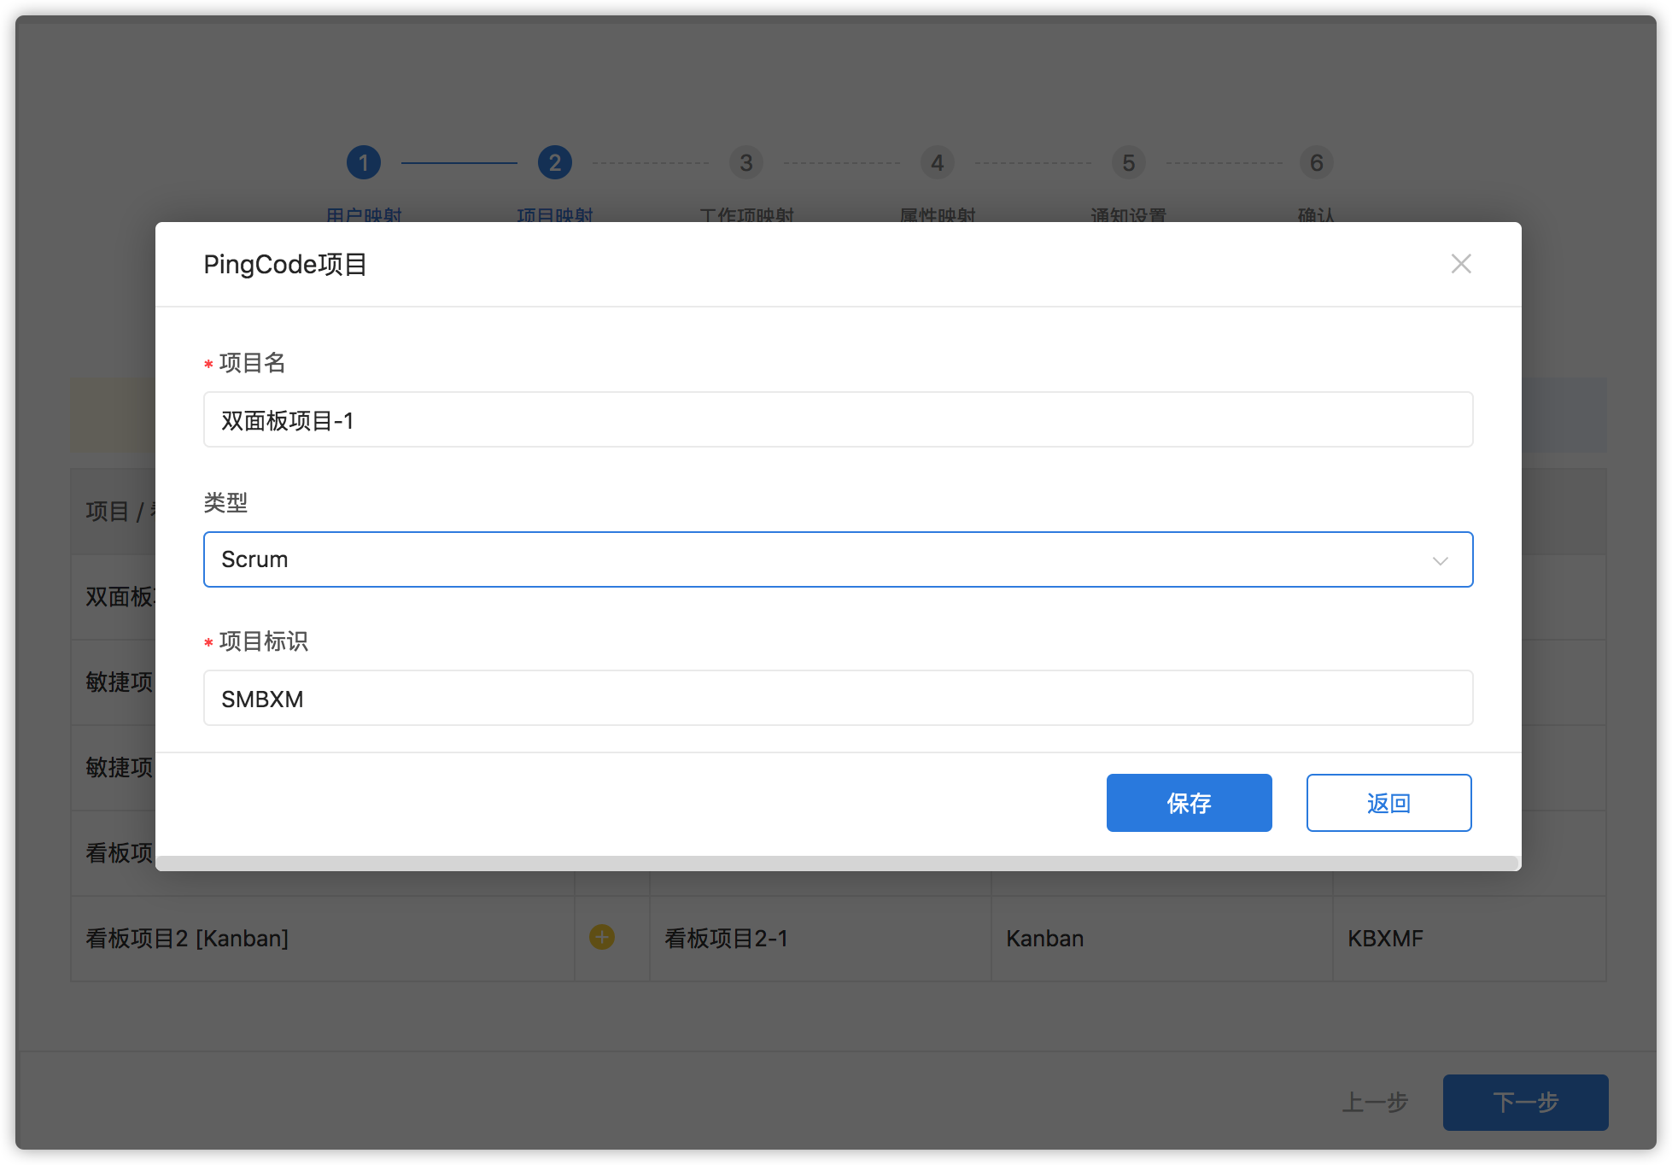1672x1165 pixels.
Task: Click the 返回 button in the dialog
Action: click(x=1388, y=802)
